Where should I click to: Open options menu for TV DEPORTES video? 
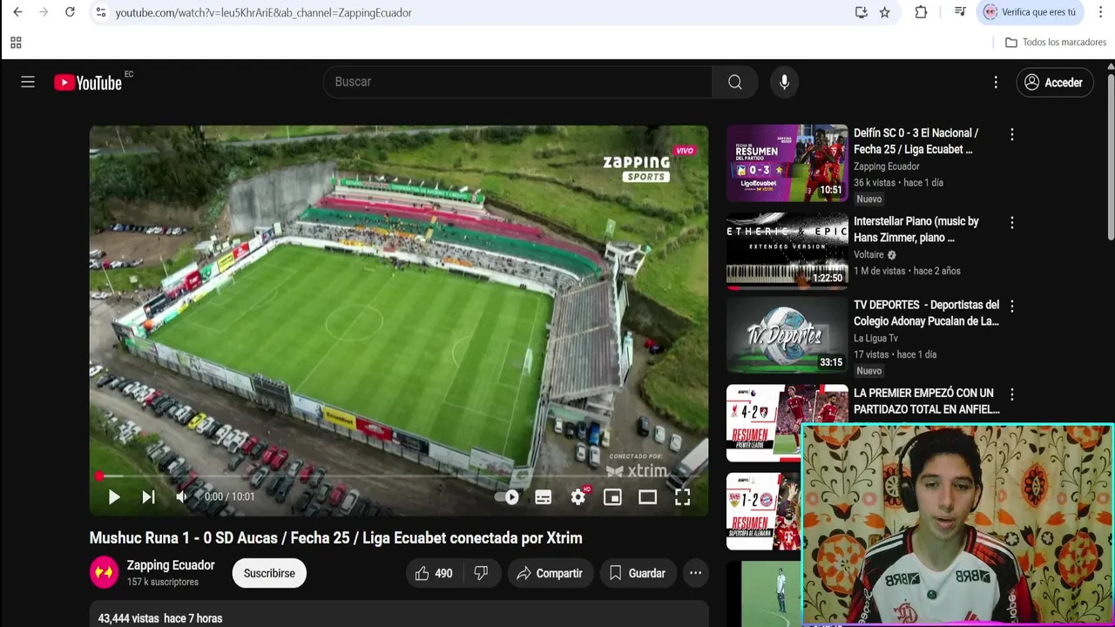coord(1011,306)
